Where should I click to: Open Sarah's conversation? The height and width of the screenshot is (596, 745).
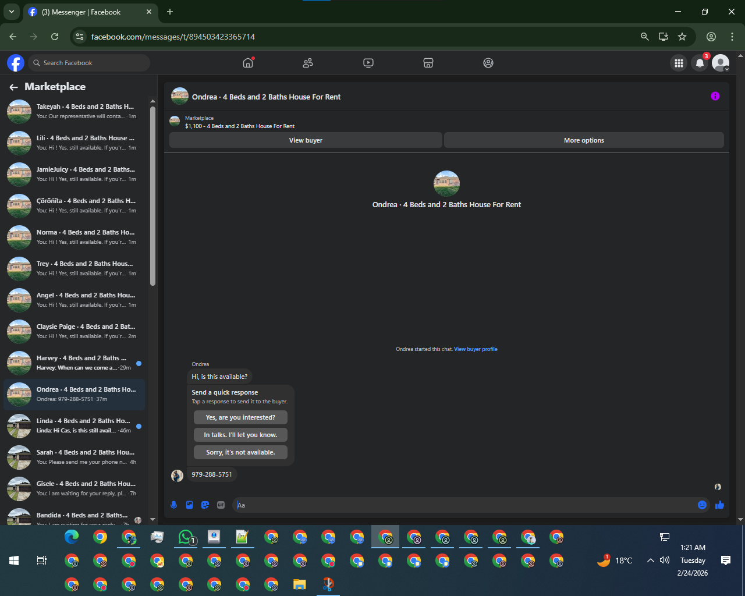[x=74, y=457]
